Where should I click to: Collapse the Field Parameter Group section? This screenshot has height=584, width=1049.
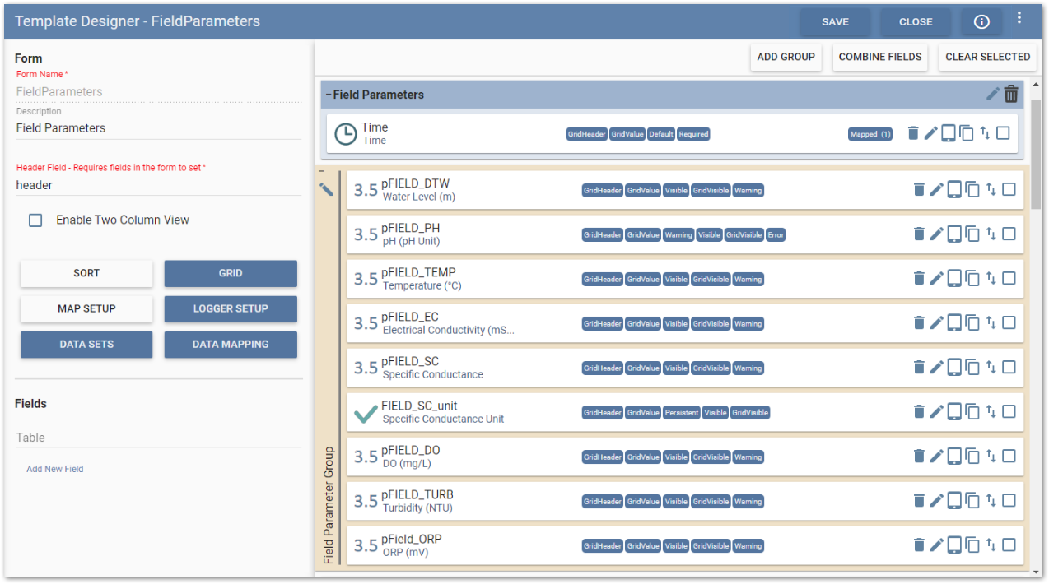pyautogui.click(x=321, y=172)
